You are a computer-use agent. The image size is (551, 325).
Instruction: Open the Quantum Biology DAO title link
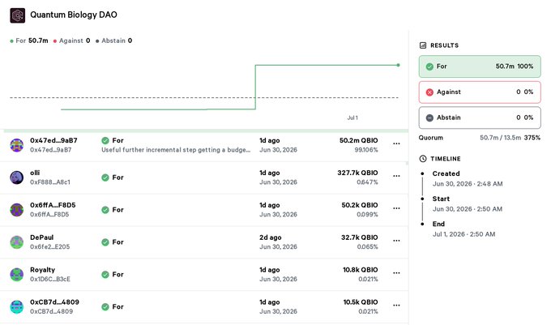click(74, 15)
